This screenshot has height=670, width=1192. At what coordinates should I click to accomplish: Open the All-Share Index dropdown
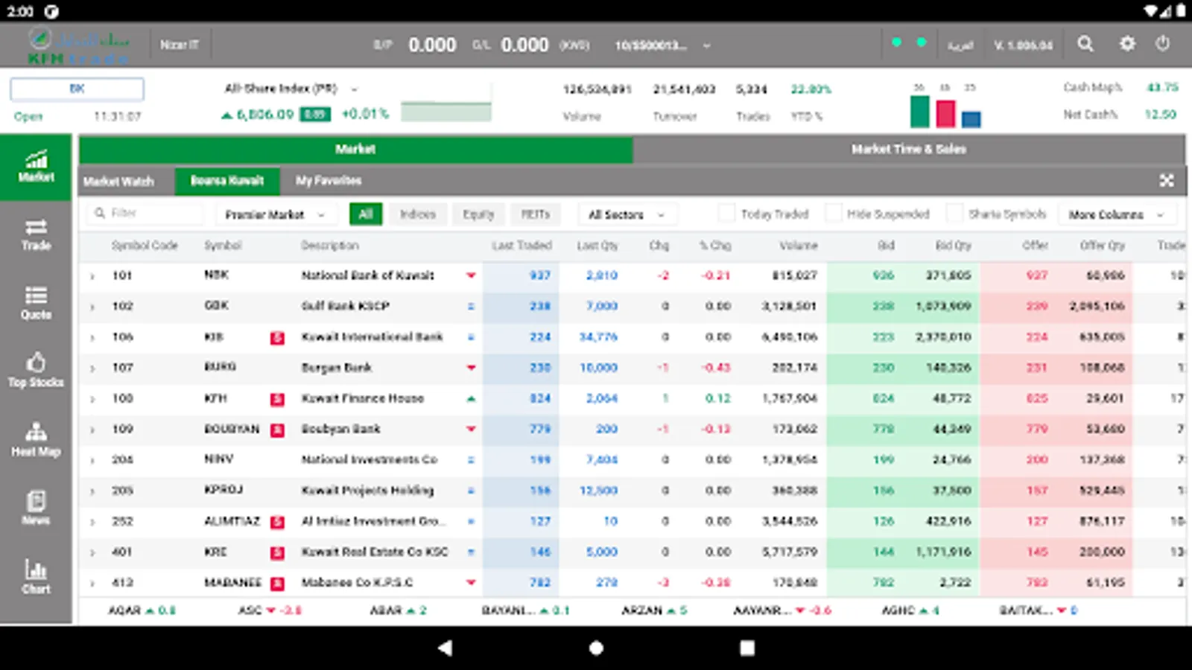291,89
